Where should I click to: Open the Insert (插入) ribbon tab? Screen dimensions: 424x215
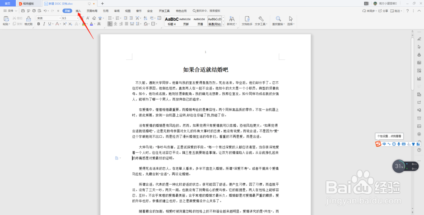[78, 11]
